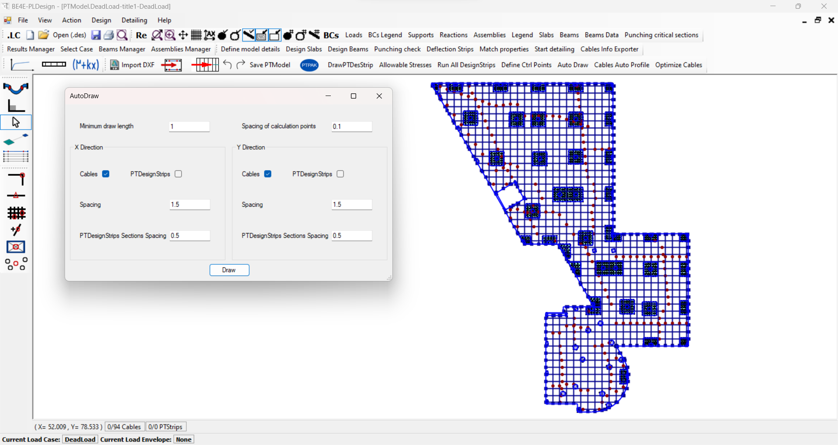
Task: Click the grid with red nodes tool
Action: click(17, 213)
